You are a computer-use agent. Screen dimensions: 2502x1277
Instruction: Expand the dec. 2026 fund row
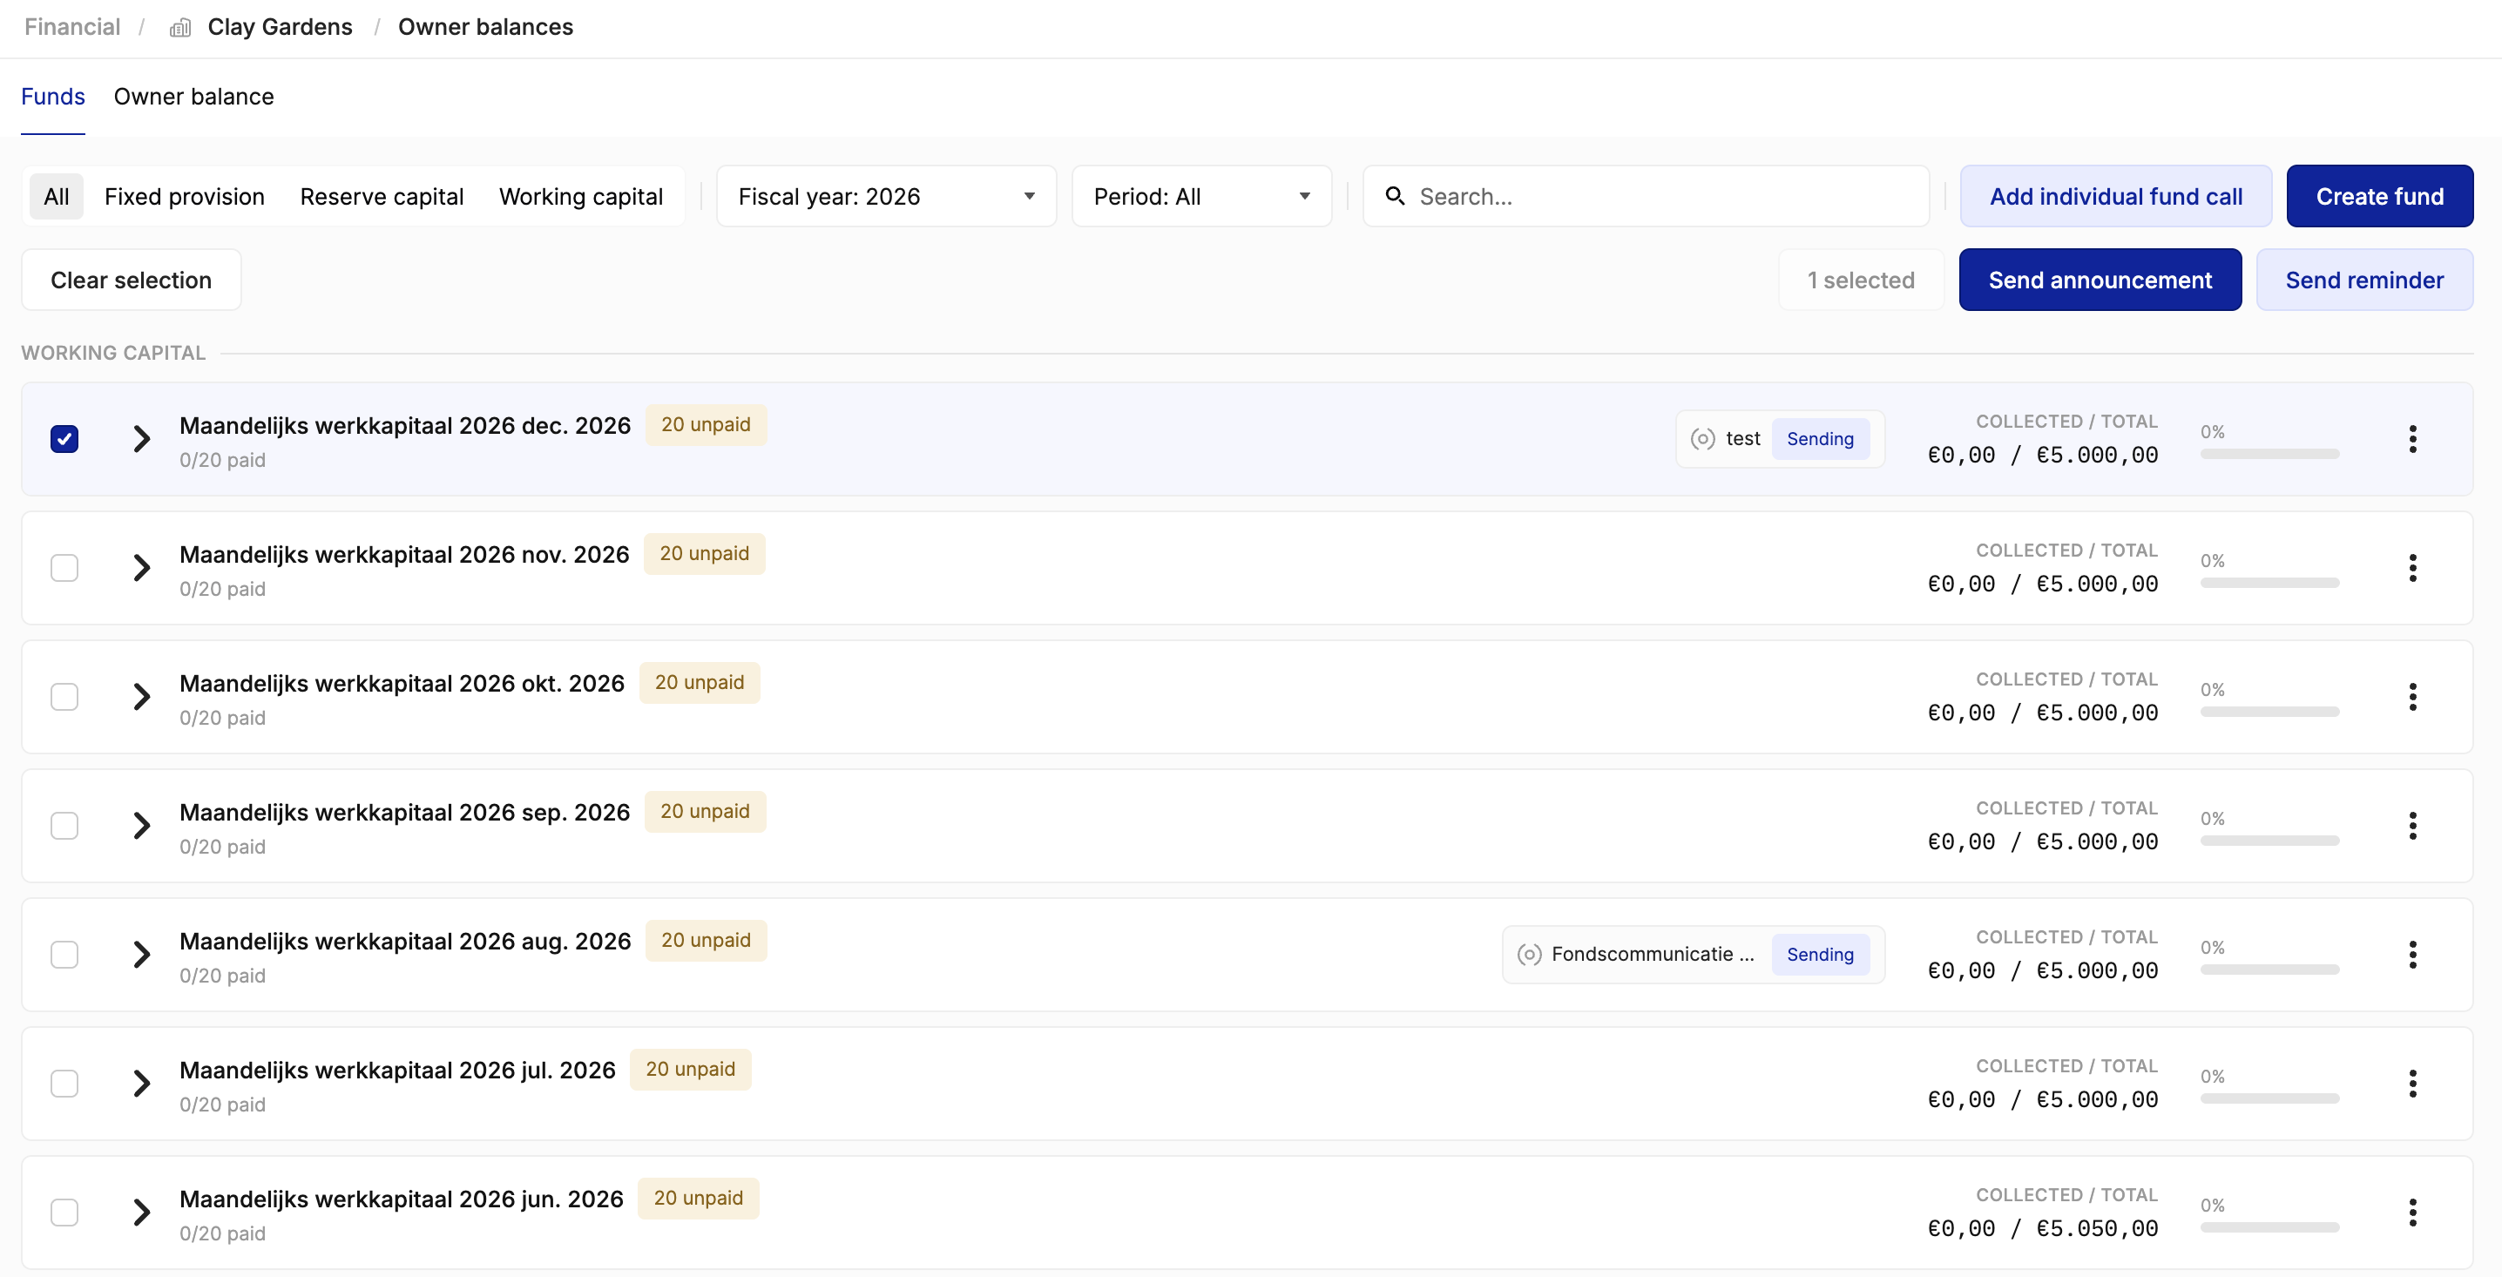point(142,439)
